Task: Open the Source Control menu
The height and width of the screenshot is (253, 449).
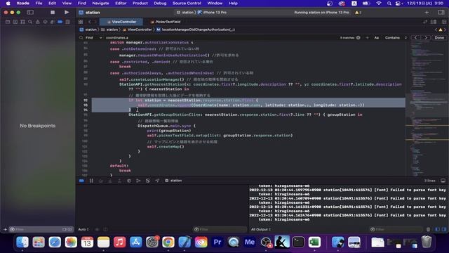Action: click(x=187, y=3)
